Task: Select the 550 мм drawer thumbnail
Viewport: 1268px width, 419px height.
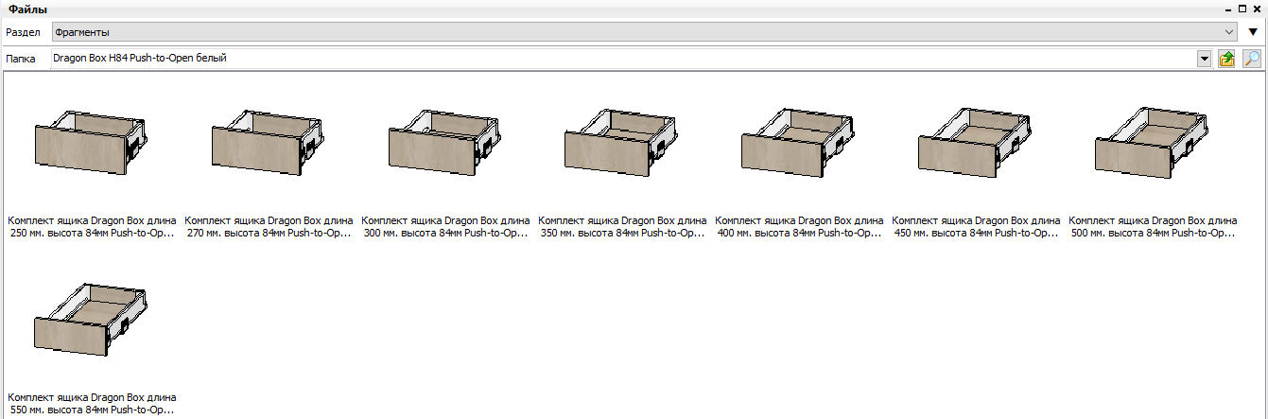Action: 92,318
